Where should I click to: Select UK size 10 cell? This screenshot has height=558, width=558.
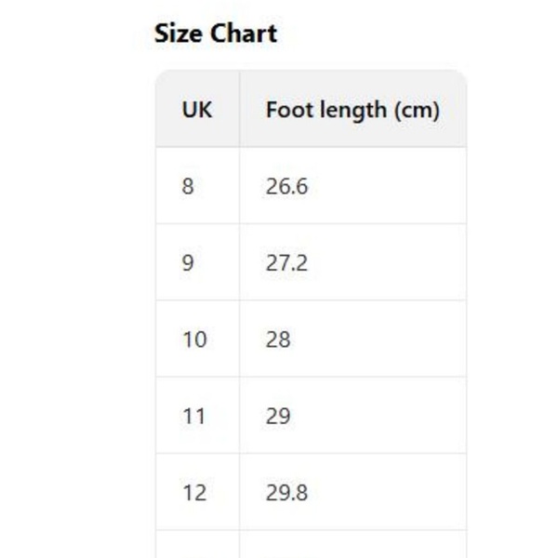[x=193, y=339]
